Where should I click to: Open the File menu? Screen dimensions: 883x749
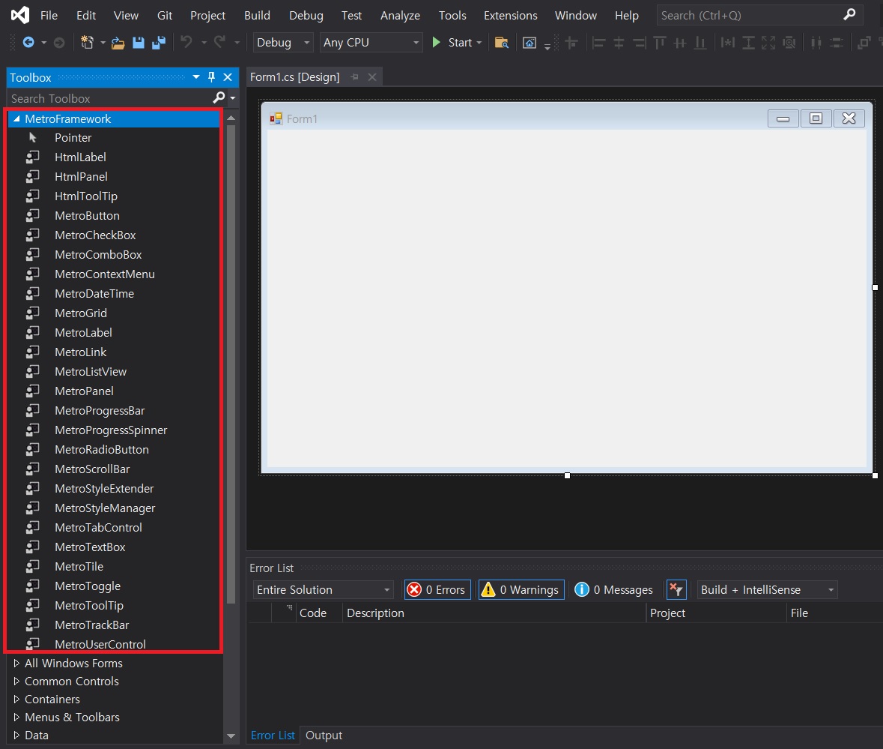49,15
